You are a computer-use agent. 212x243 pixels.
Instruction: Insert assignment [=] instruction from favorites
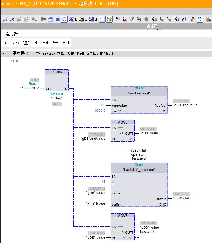click(x=66, y=43)
